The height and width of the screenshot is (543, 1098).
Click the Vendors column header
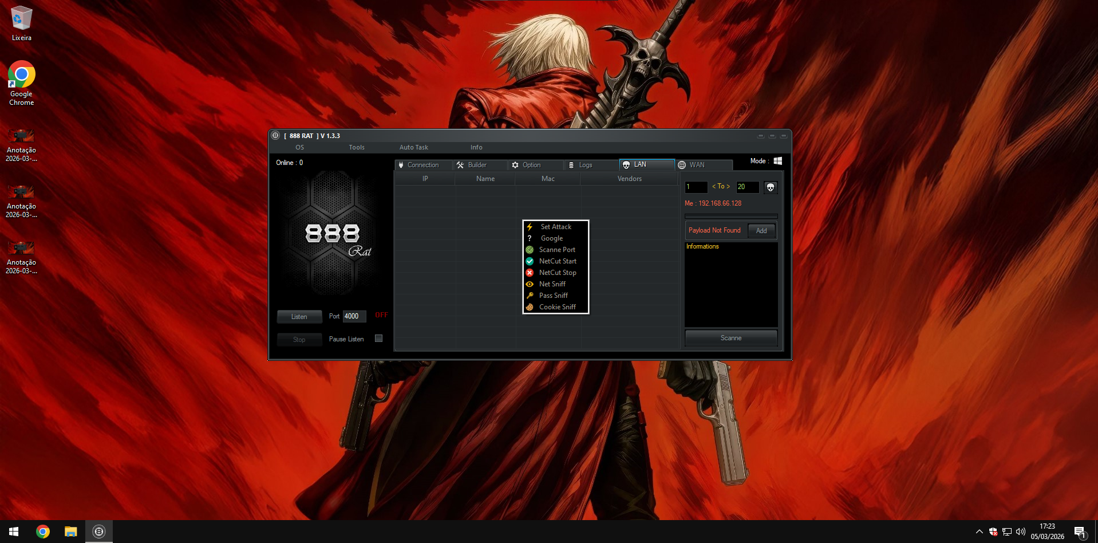coord(630,179)
